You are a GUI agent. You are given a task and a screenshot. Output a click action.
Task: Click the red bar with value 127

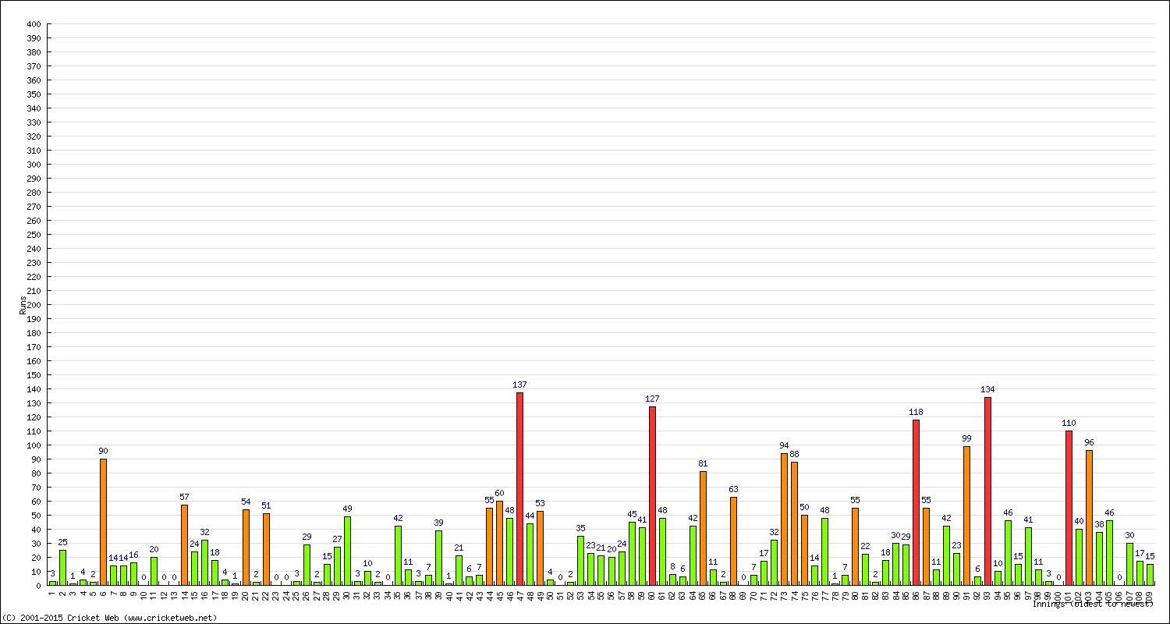pyautogui.click(x=652, y=495)
